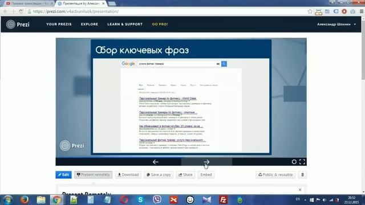Go to the EXPLORE section

pos(90,24)
